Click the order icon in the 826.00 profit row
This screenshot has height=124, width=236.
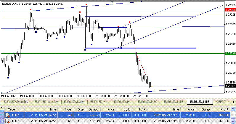7,121
